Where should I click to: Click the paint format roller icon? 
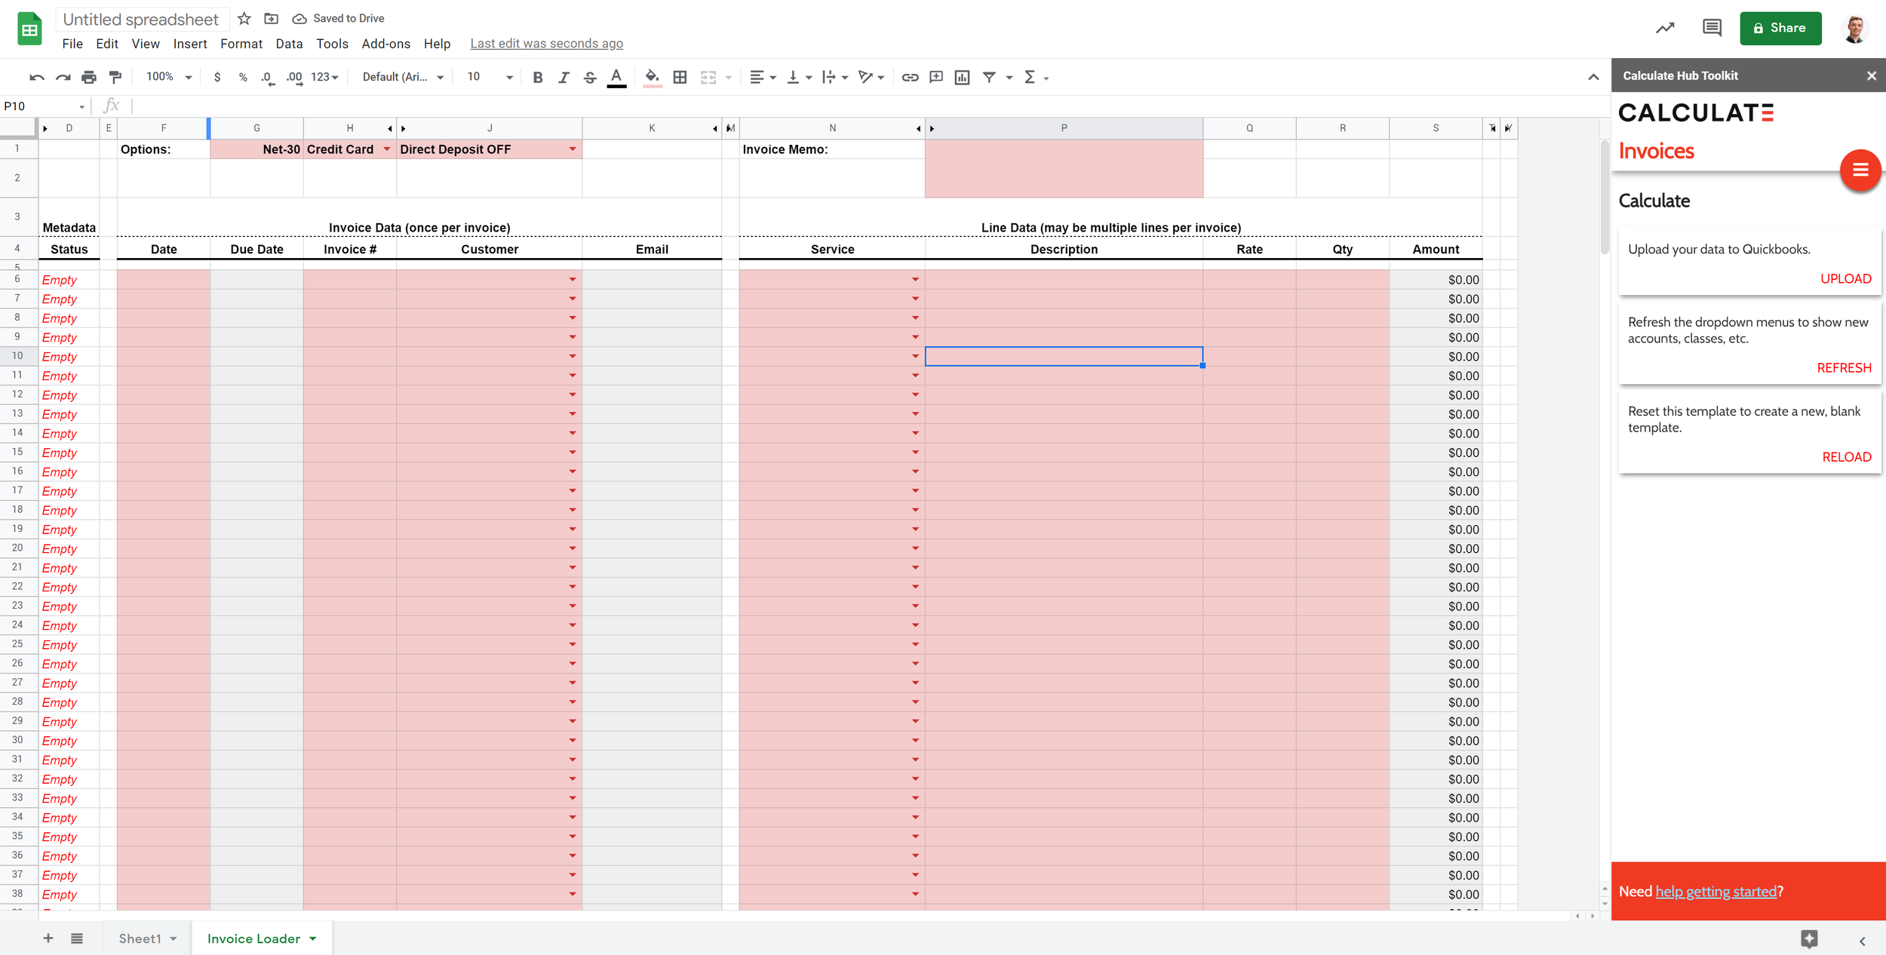(115, 77)
